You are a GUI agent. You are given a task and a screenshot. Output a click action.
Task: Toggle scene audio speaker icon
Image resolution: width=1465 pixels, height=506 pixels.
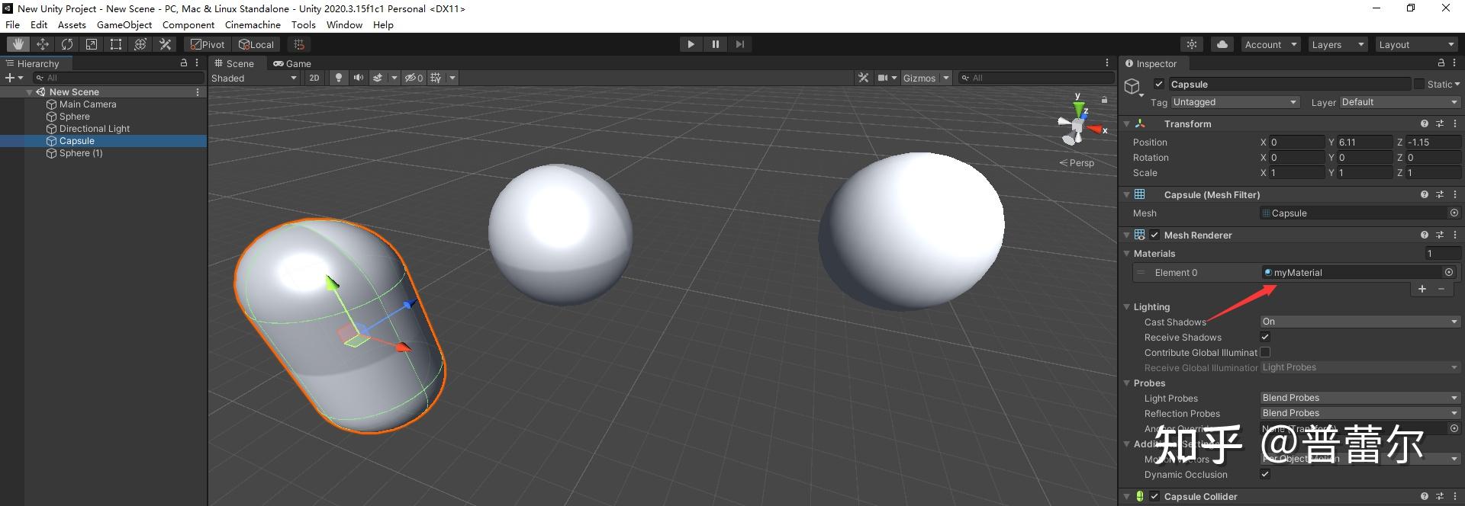(x=358, y=78)
